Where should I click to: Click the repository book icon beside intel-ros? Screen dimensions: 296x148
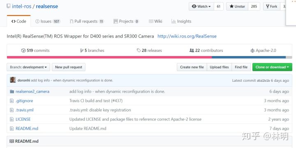8,6
